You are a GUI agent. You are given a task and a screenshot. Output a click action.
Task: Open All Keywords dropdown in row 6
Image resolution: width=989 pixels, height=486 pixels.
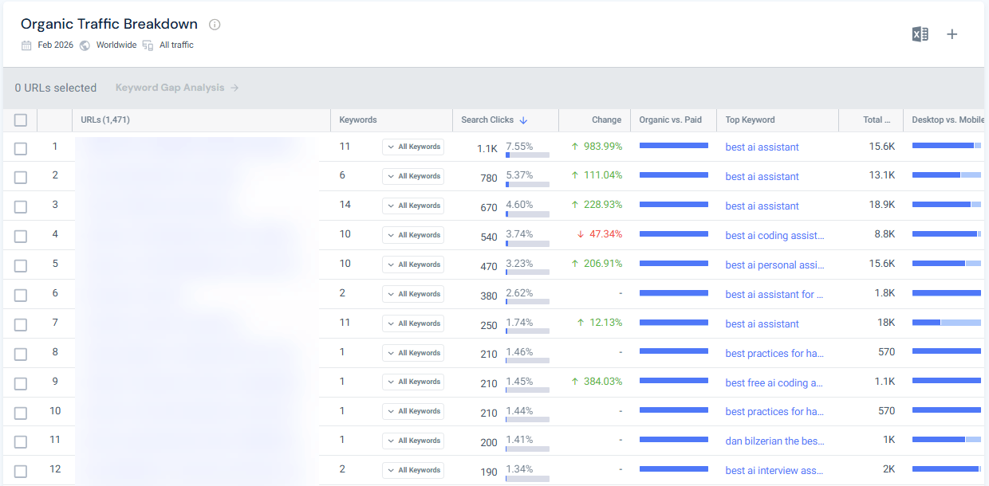tap(413, 294)
